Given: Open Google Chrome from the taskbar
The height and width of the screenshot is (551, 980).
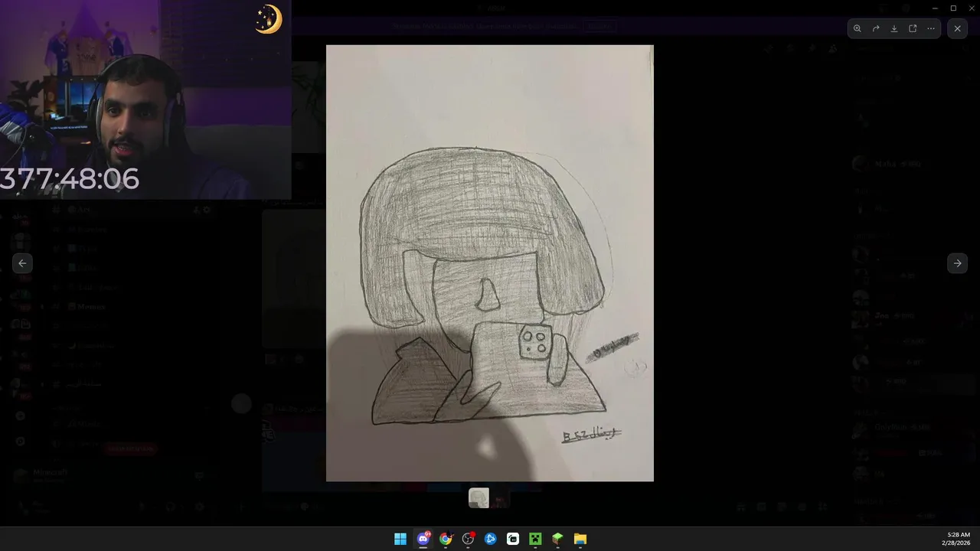Looking at the screenshot, I should click(446, 539).
